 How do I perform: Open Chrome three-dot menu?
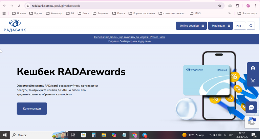tap(255, 6)
